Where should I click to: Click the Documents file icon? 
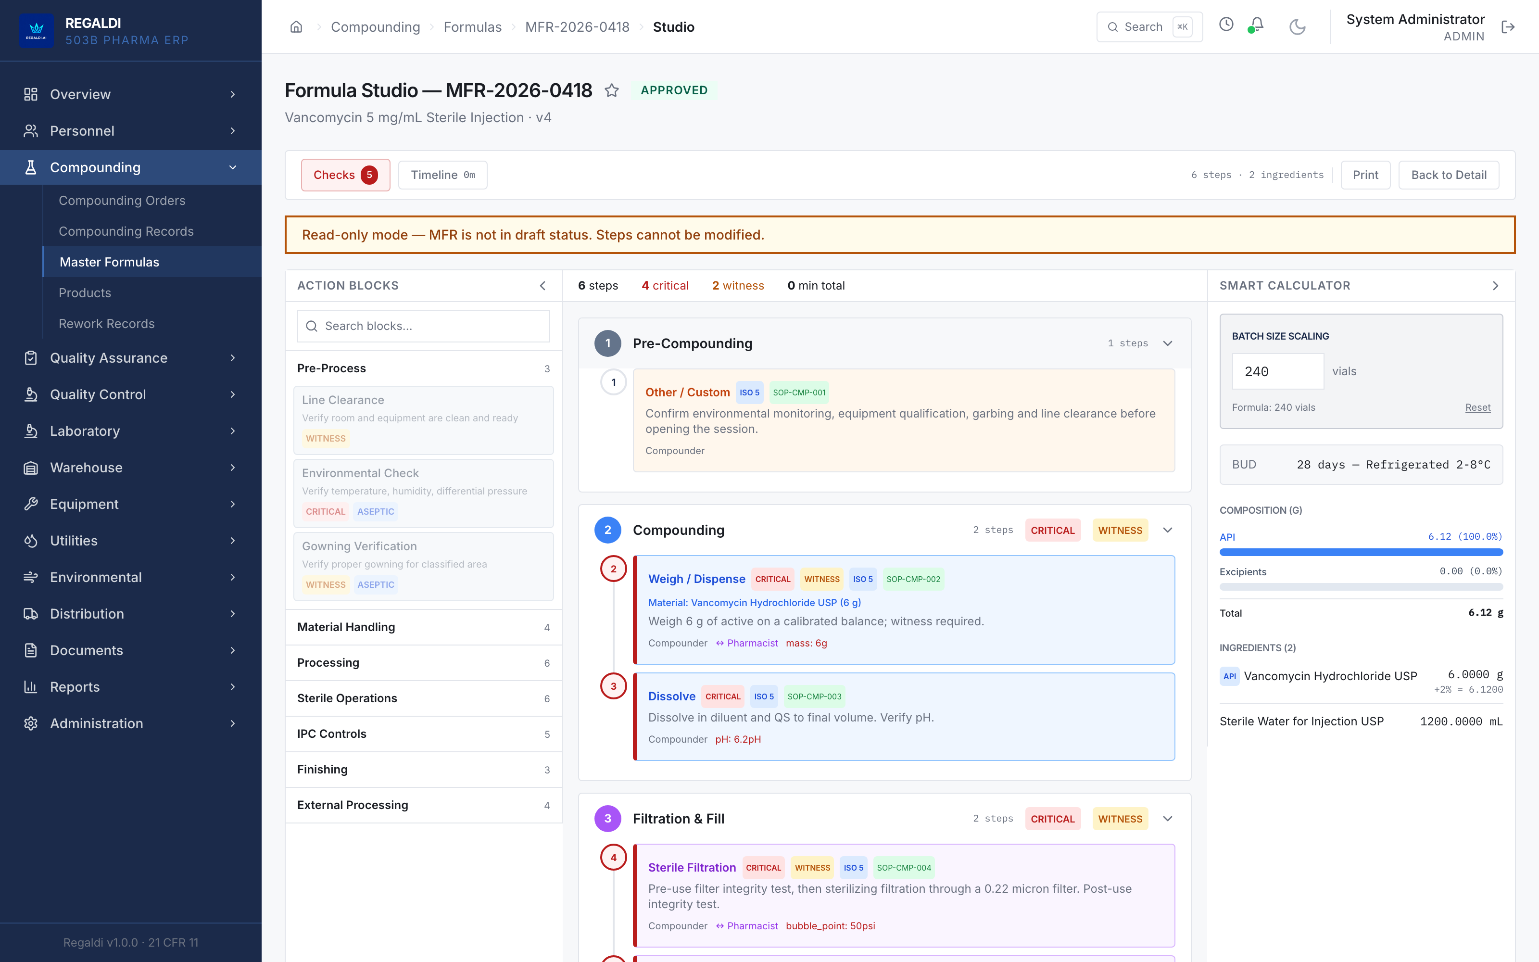(x=30, y=650)
